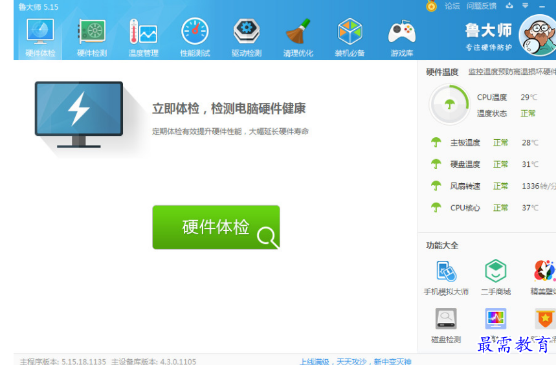
Task: Start the green 硬件体检 scan button
Action: [216, 227]
